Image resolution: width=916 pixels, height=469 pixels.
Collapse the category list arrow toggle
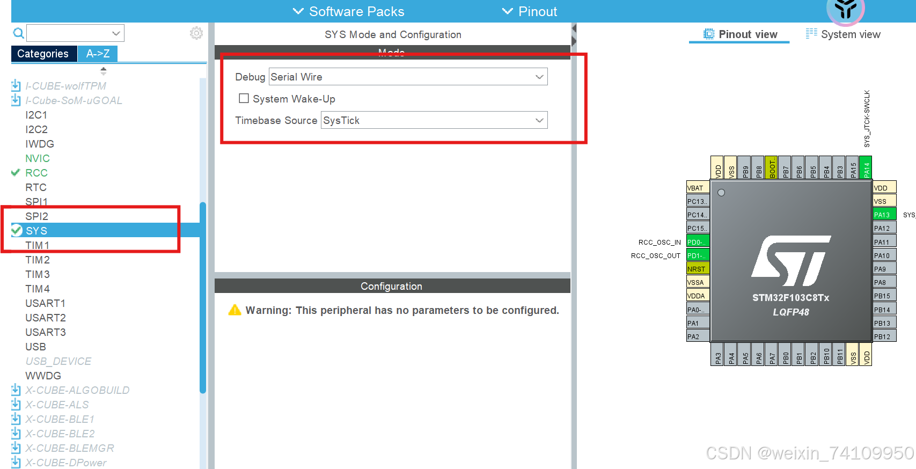click(x=103, y=70)
